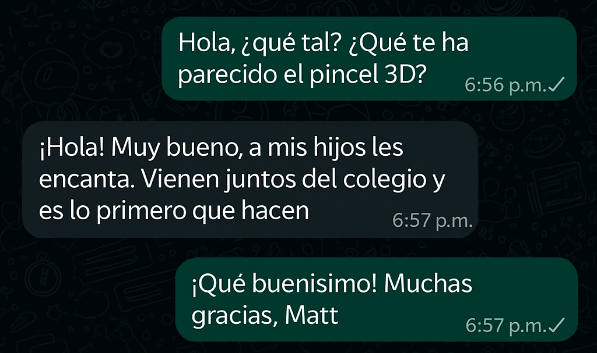Click the checkmark on the Matt message
The height and width of the screenshot is (353, 597).
(556, 325)
